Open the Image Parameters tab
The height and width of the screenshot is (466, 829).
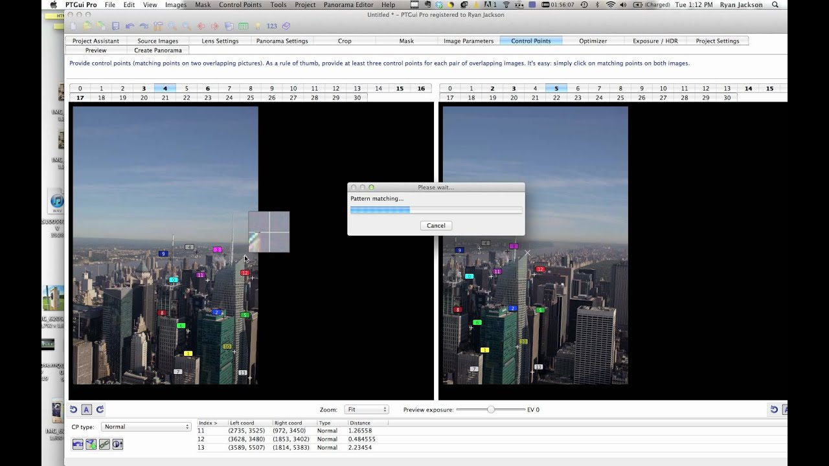pyautogui.click(x=469, y=41)
